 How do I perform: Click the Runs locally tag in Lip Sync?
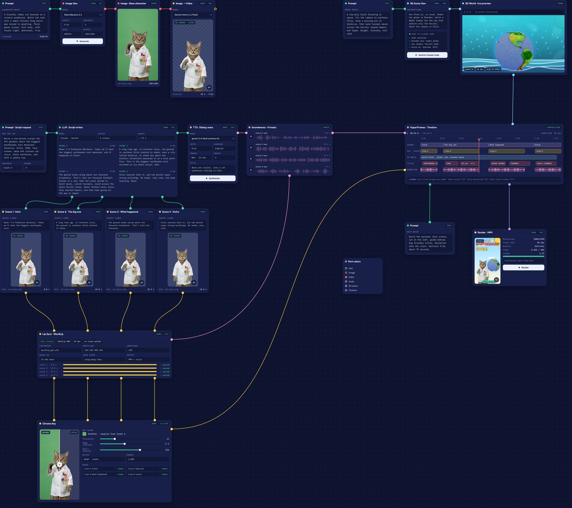(47, 341)
